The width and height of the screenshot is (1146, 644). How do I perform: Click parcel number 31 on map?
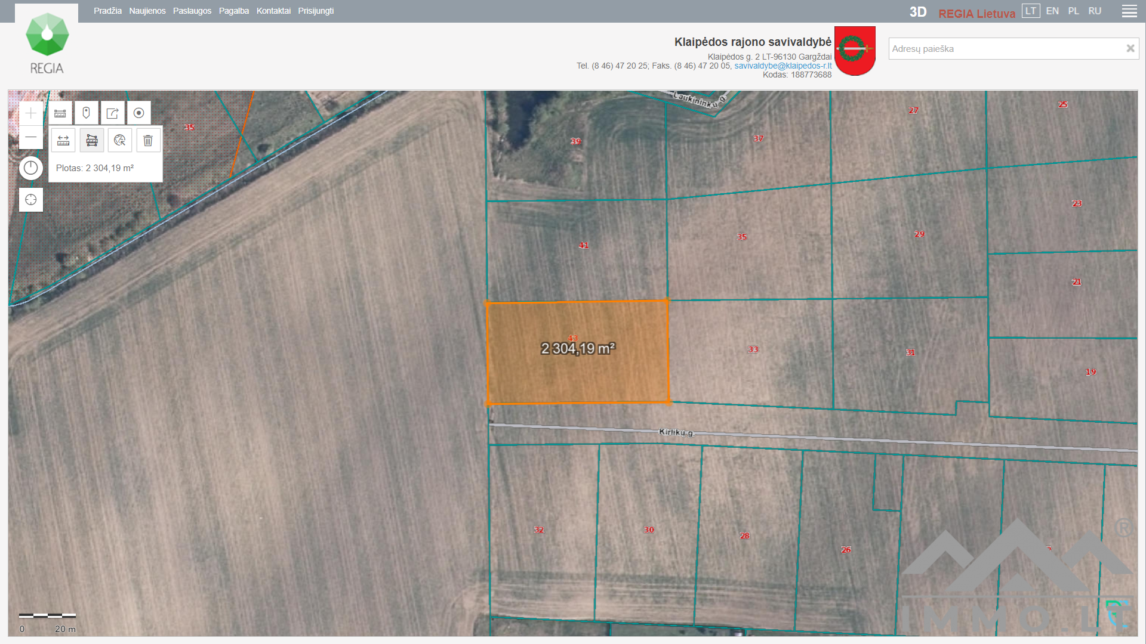pyautogui.click(x=910, y=352)
